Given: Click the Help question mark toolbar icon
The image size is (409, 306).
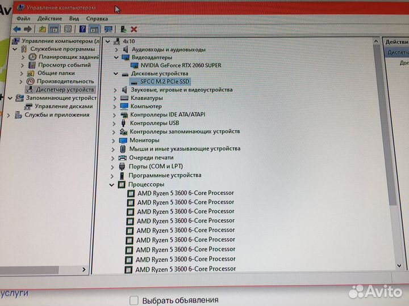Looking at the screenshot, I should pos(82,29).
